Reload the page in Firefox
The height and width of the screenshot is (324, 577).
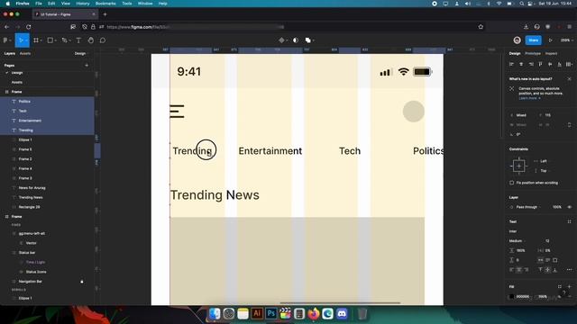click(x=28, y=27)
